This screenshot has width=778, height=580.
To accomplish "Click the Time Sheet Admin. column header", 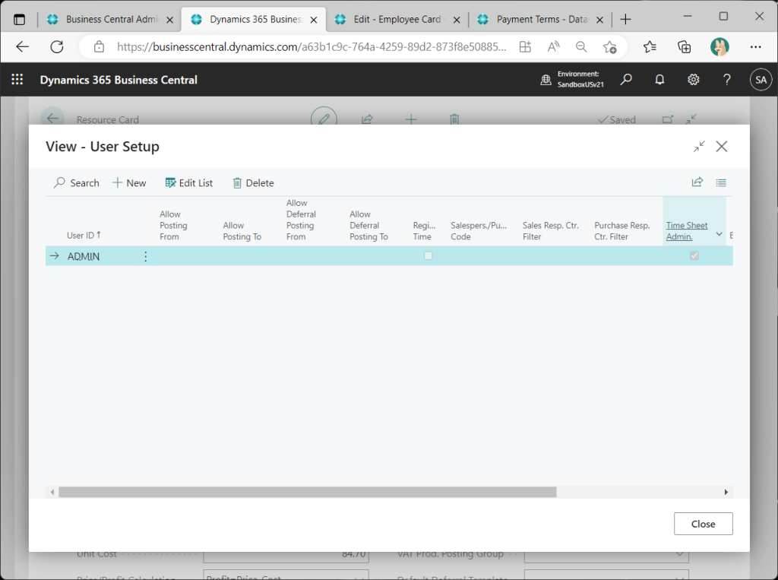I will pos(687,231).
